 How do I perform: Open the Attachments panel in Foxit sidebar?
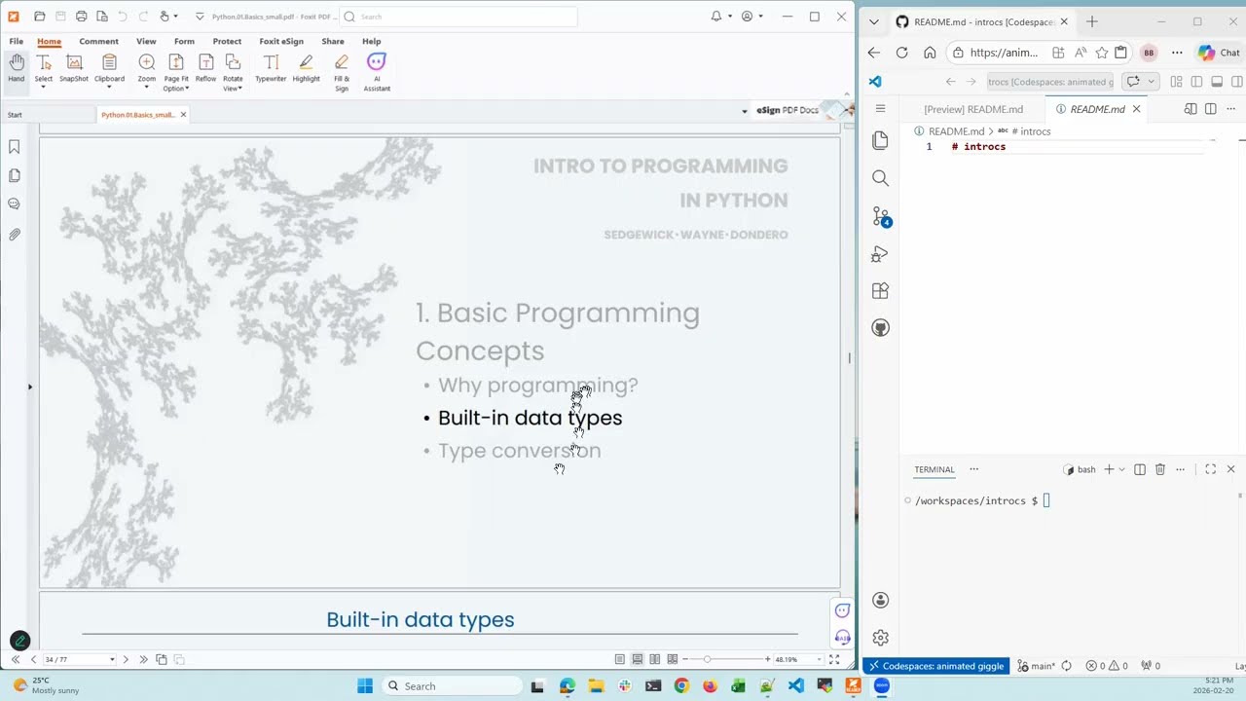pyautogui.click(x=15, y=235)
